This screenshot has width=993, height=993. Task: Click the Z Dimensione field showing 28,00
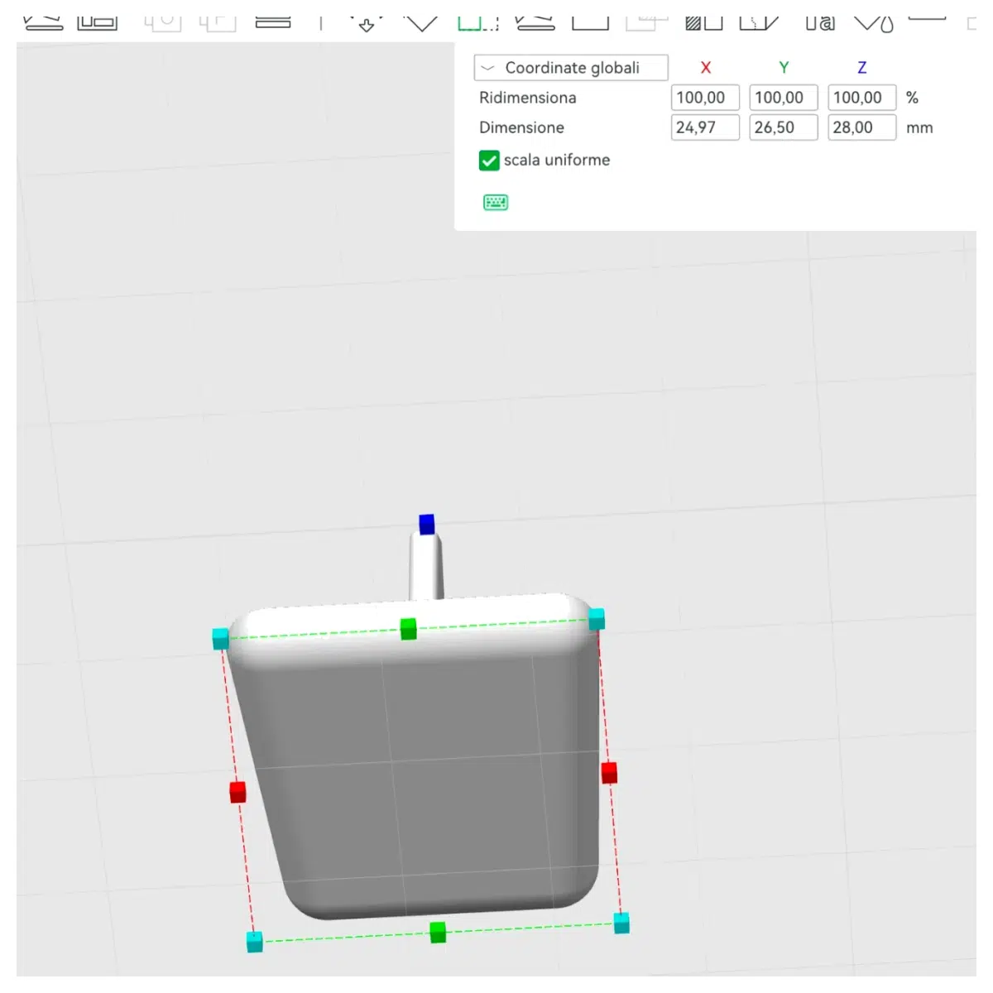tap(862, 127)
